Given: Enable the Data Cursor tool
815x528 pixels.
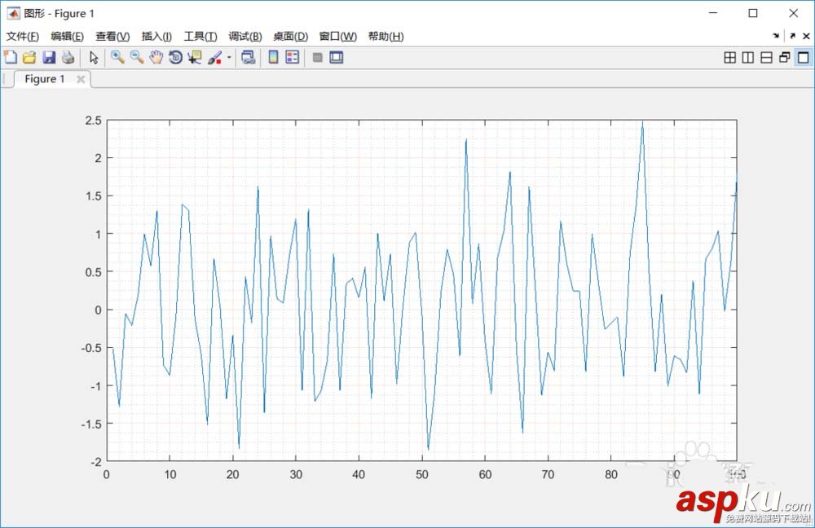Looking at the screenshot, I should pos(195,57).
